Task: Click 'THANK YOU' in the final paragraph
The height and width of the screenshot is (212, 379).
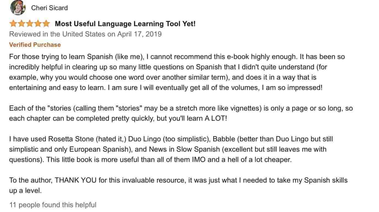Action: [72, 180]
